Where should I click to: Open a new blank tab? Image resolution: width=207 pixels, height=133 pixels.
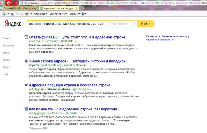click(82, 8)
